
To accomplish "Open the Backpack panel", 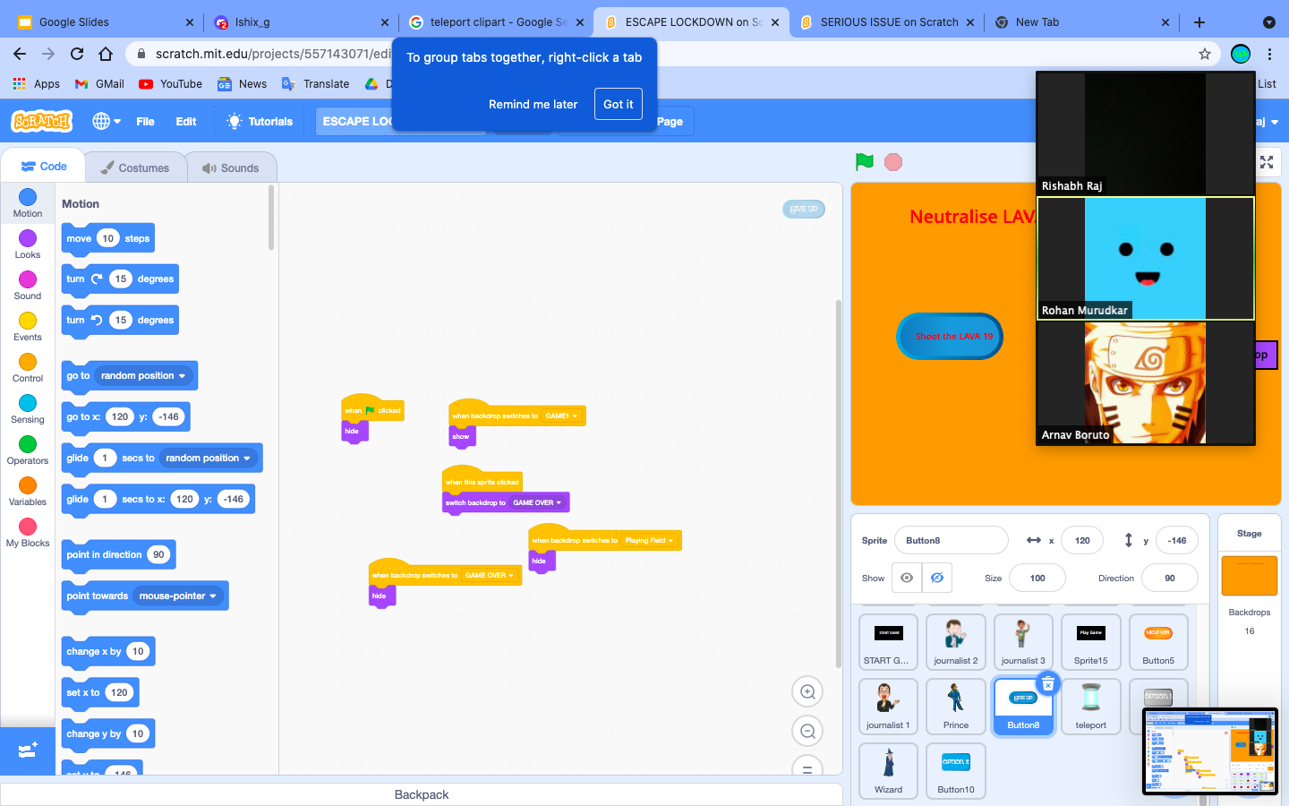I will point(422,794).
